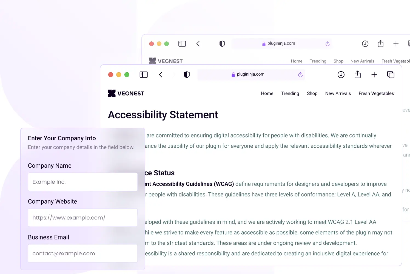Click the Accessibility Statement heading
410x274 pixels.
(x=163, y=115)
